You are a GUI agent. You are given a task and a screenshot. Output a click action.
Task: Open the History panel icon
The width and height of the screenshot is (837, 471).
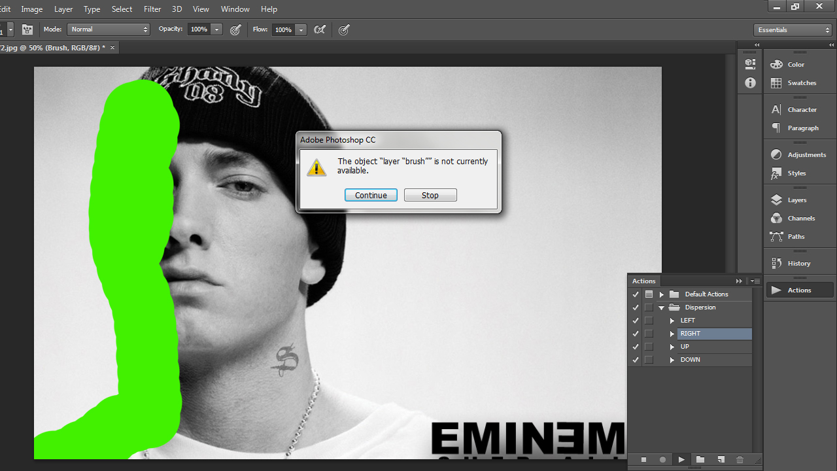[776, 263]
